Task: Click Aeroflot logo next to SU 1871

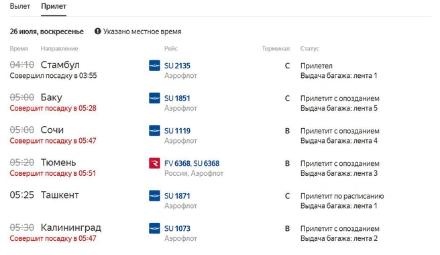Action: point(154,196)
